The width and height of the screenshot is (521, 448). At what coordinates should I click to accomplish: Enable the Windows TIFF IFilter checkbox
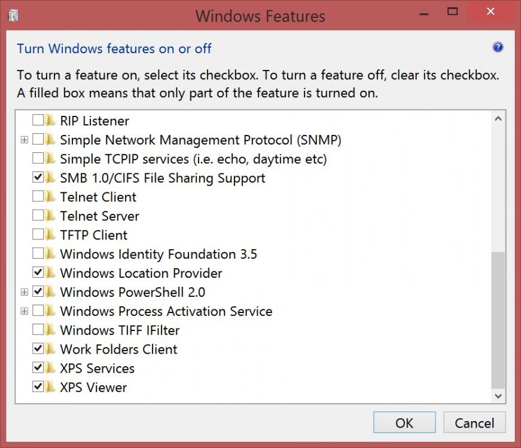pos(38,330)
